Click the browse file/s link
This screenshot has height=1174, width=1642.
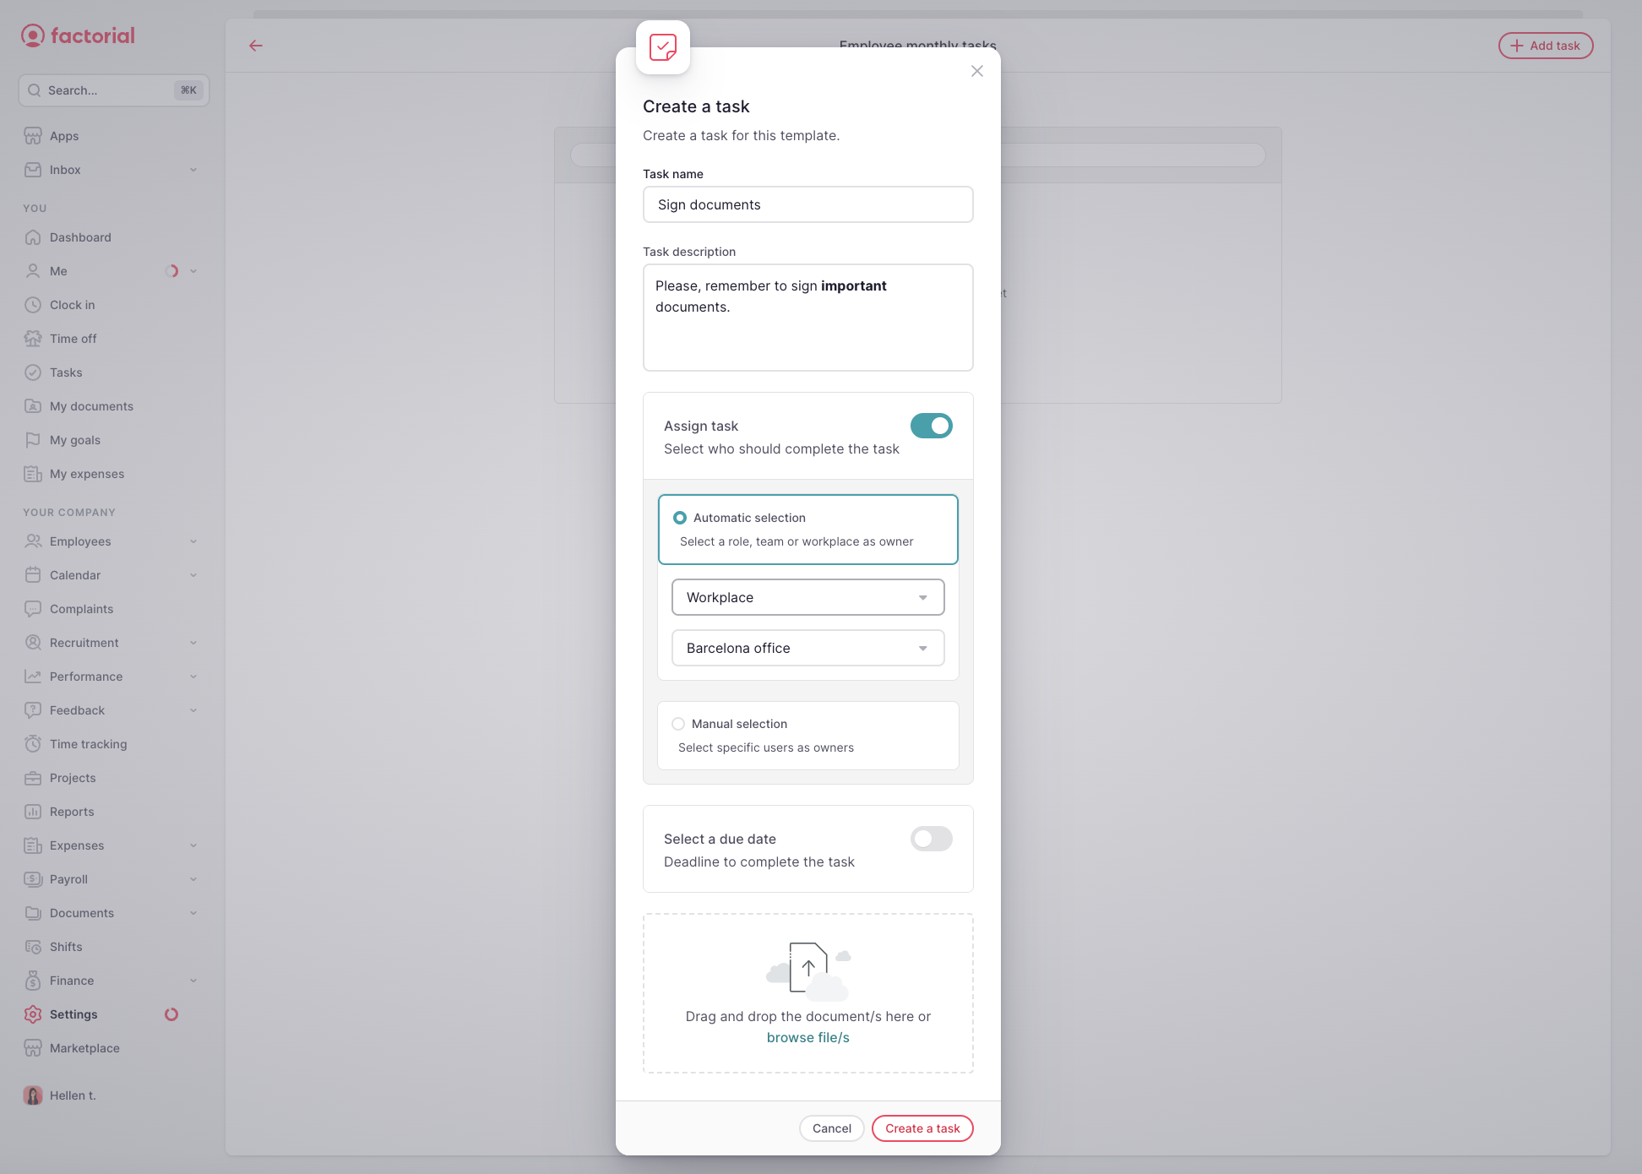[x=807, y=1038]
